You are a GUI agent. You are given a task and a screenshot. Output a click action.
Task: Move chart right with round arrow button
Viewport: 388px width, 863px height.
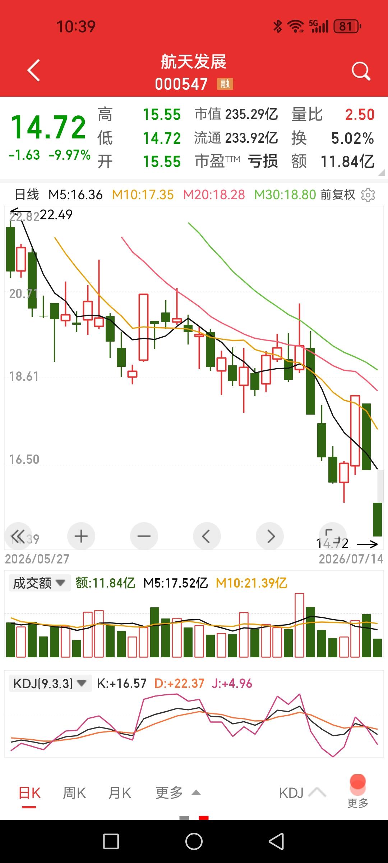(x=270, y=536)
